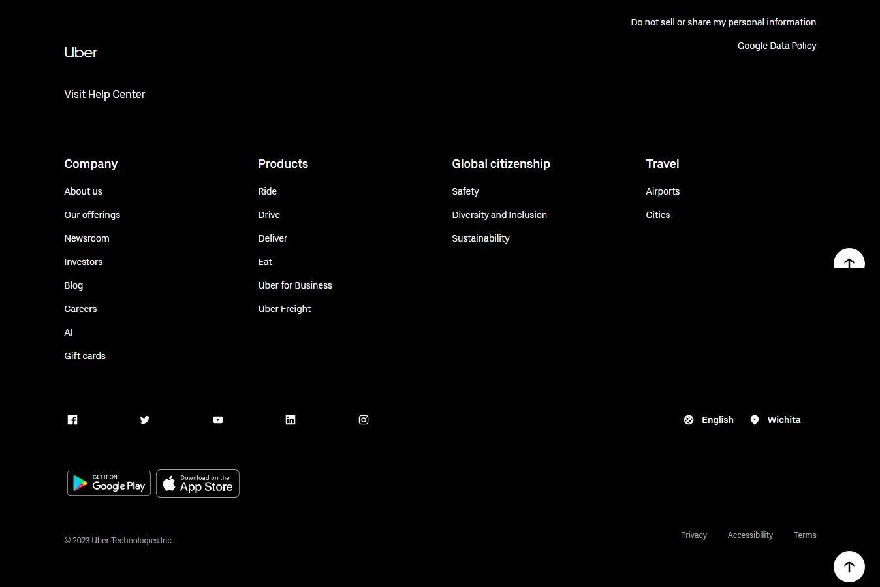This screenshot has height=587, width=880.
Task: Open Uber's Twitter profile icon
Action: click(145, 420)
